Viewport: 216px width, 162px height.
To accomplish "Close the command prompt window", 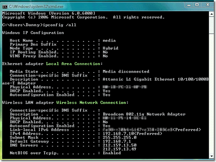I will tap(208, 5).
